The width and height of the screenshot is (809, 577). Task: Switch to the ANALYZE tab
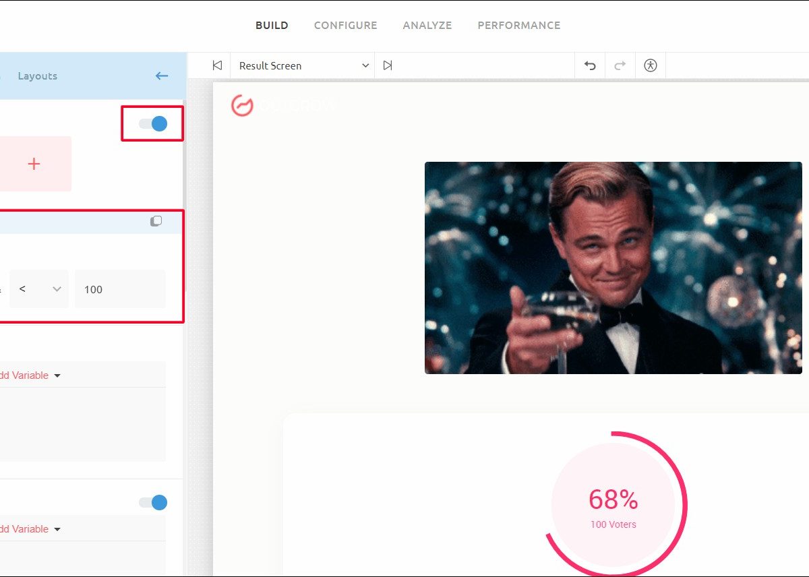pyautogui.click(x=427, y=26)
